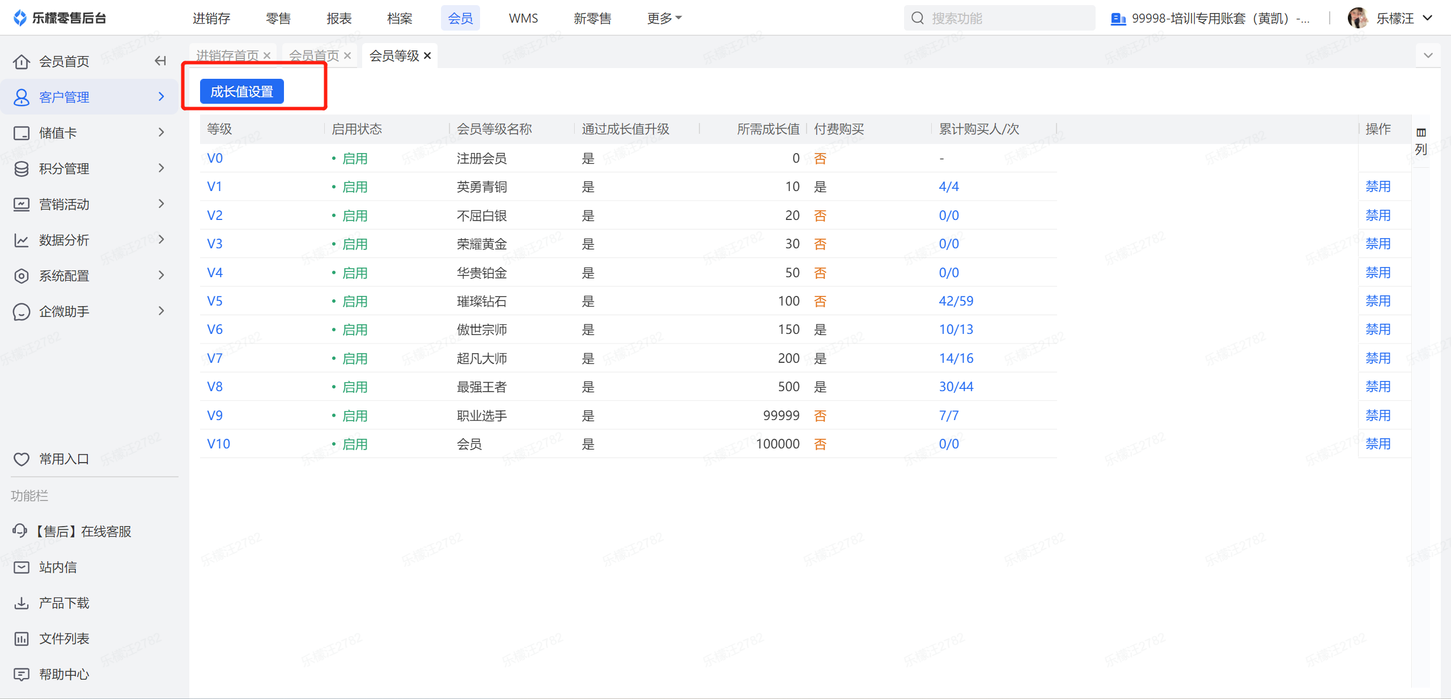Screen dimensions: 1451x699
Task: Open the 进销存 top menu
Action: (211, 18)
